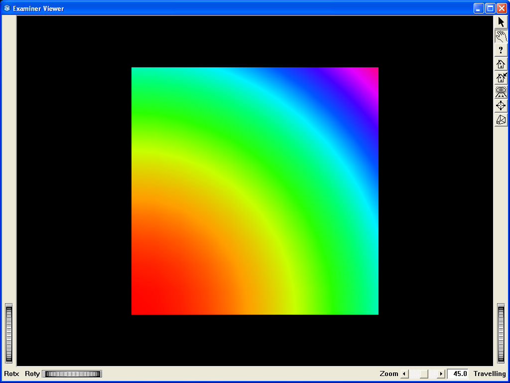Click the left vertical rotation thumbwheel
The width and height of the screenshot is (510, 383).
point(8,334)
